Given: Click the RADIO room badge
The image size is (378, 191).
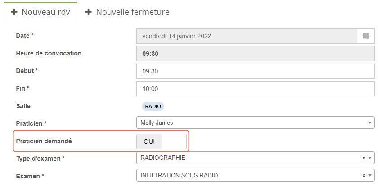Looking at the screenshot, I should click(153, 106).
